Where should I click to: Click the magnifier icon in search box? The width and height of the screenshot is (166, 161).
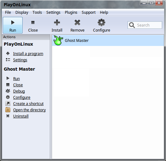[132, 25]
